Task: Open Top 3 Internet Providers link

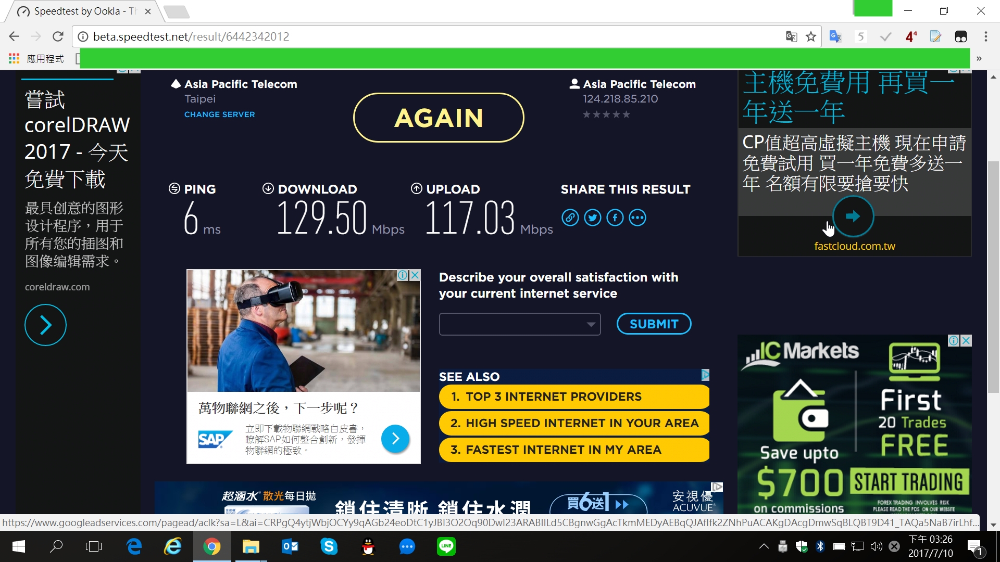Action: [x=574, y=397]
